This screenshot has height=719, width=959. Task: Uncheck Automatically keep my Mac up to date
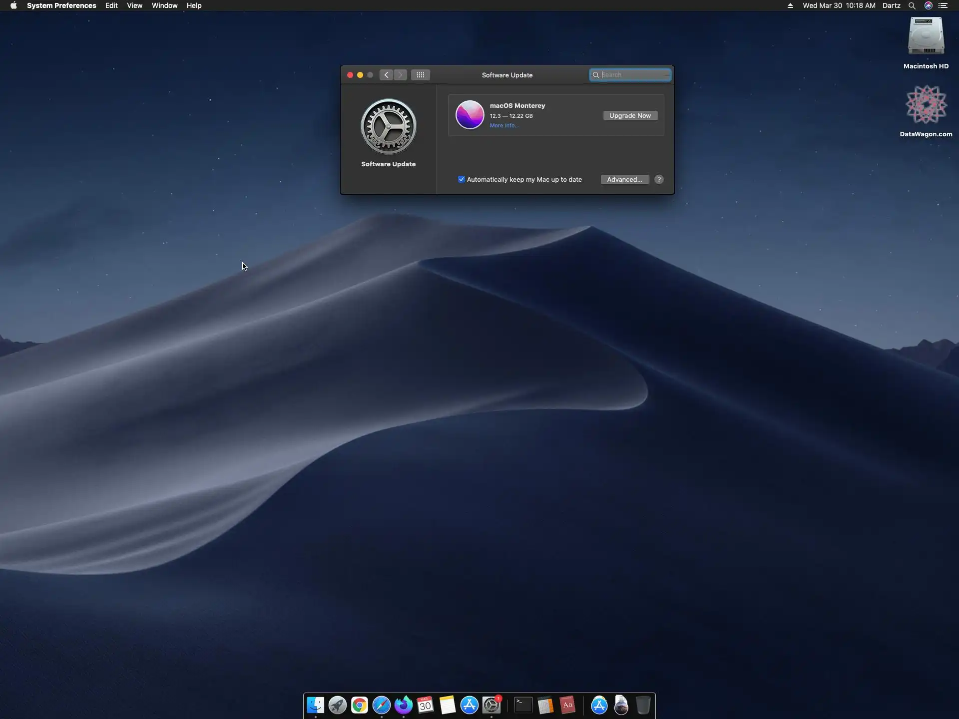click(x=462, y=179)
